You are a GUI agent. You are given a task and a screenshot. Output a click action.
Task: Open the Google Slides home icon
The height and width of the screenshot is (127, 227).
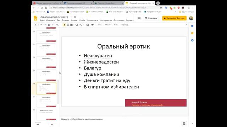pyautogui.click(x=35, y=18)
